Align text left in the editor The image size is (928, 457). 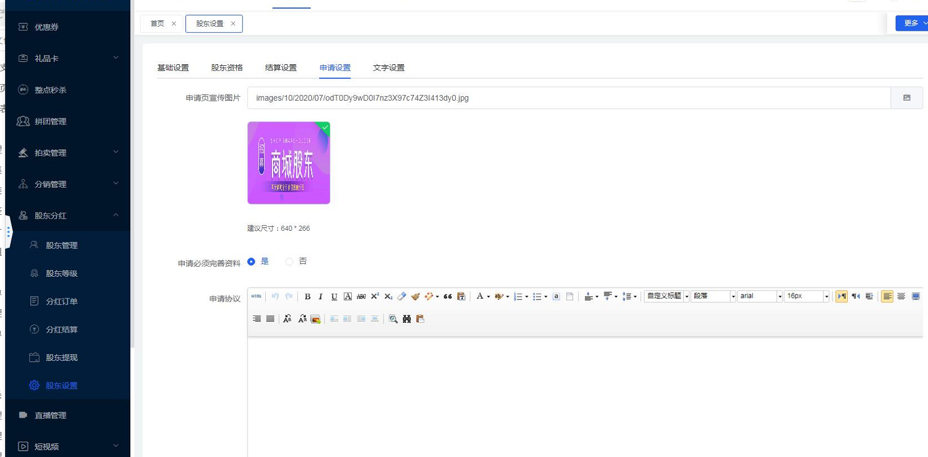pos(887,296)
